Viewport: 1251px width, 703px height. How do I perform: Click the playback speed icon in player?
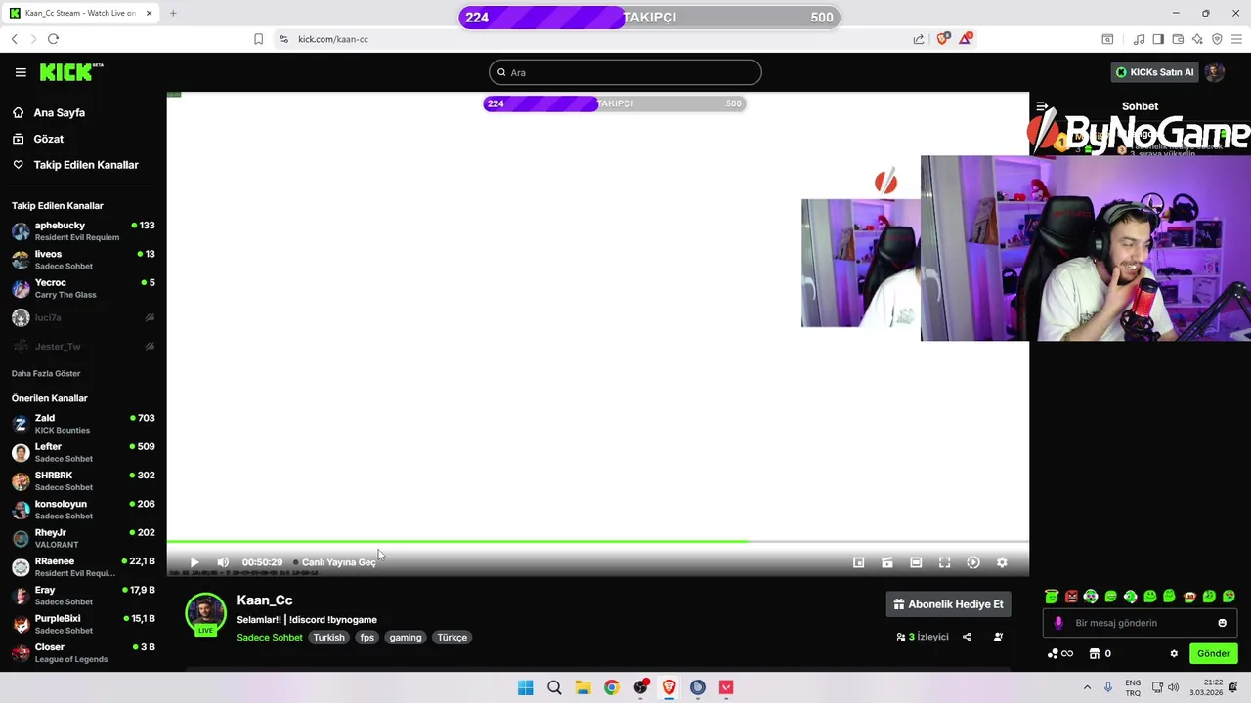click(973, 562)
